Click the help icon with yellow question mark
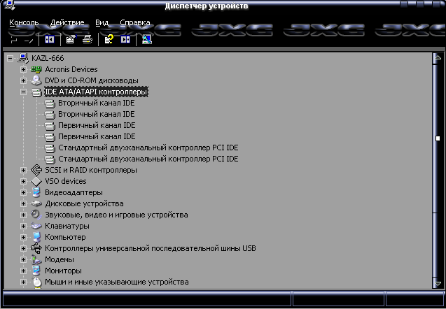The image size is (446, 309). pyautogui.click(x=109, y=39)
